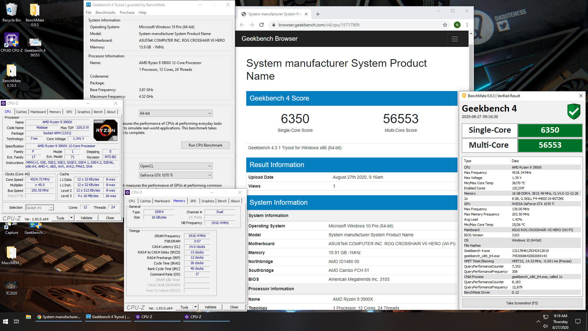Click Take Screenshot (F5) button
Screen dimensions: 588x331
(522, 303)
